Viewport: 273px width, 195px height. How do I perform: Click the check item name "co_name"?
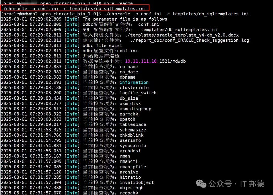(x=129, y=67)
